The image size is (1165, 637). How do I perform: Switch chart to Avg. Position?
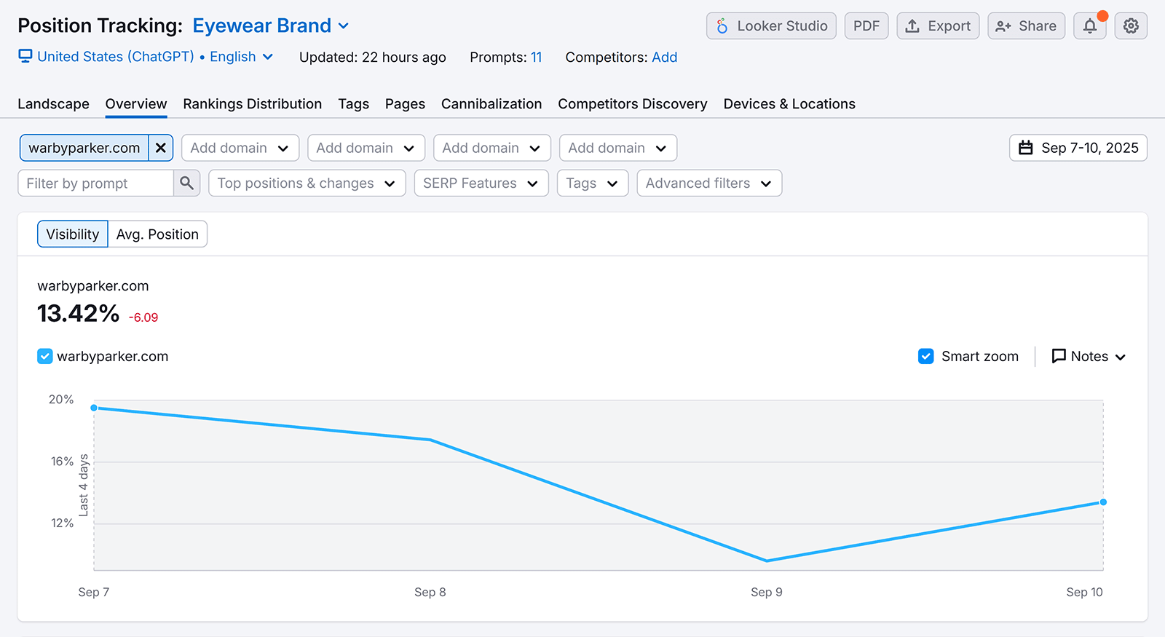click(157, 234)
